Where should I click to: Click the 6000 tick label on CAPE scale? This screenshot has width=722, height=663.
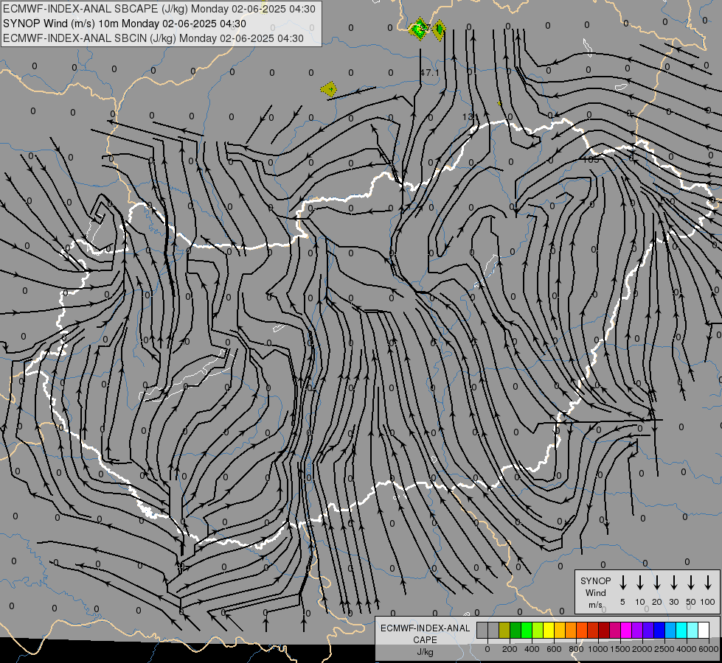coord(709,649)
